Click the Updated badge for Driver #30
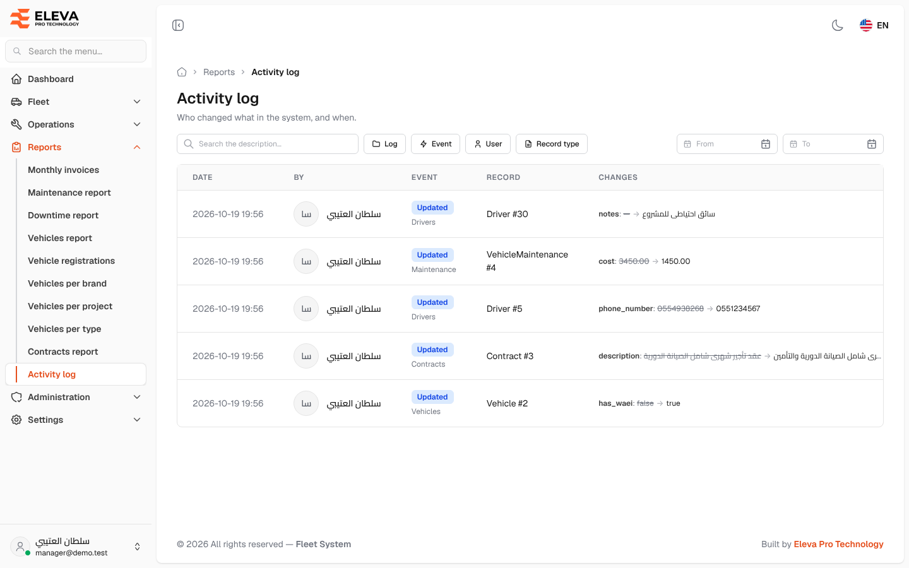The height and width of the screenshot is (568, 909). coord(432,208)
